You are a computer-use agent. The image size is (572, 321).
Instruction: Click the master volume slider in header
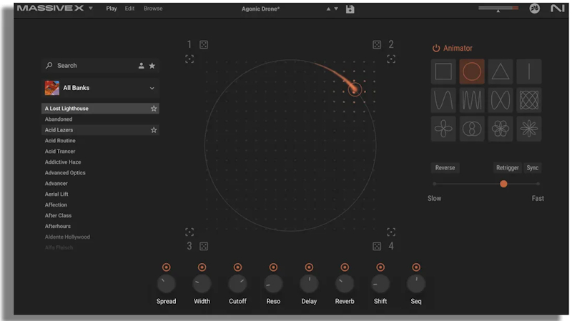tap(498, 8)
